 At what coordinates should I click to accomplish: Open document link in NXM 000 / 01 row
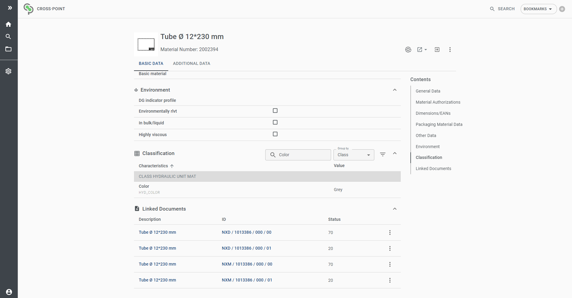click(x=157, y=280)
